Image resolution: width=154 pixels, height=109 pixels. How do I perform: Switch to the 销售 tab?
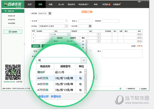tap(51, 4)
